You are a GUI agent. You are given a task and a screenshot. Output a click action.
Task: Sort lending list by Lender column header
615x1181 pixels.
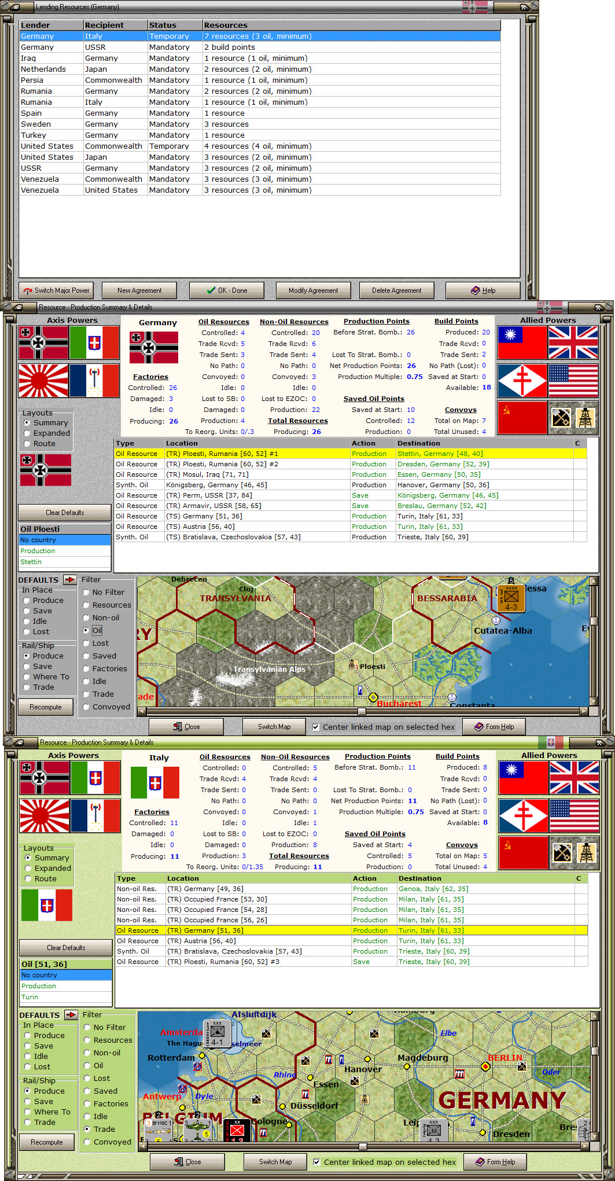[51, 25]
